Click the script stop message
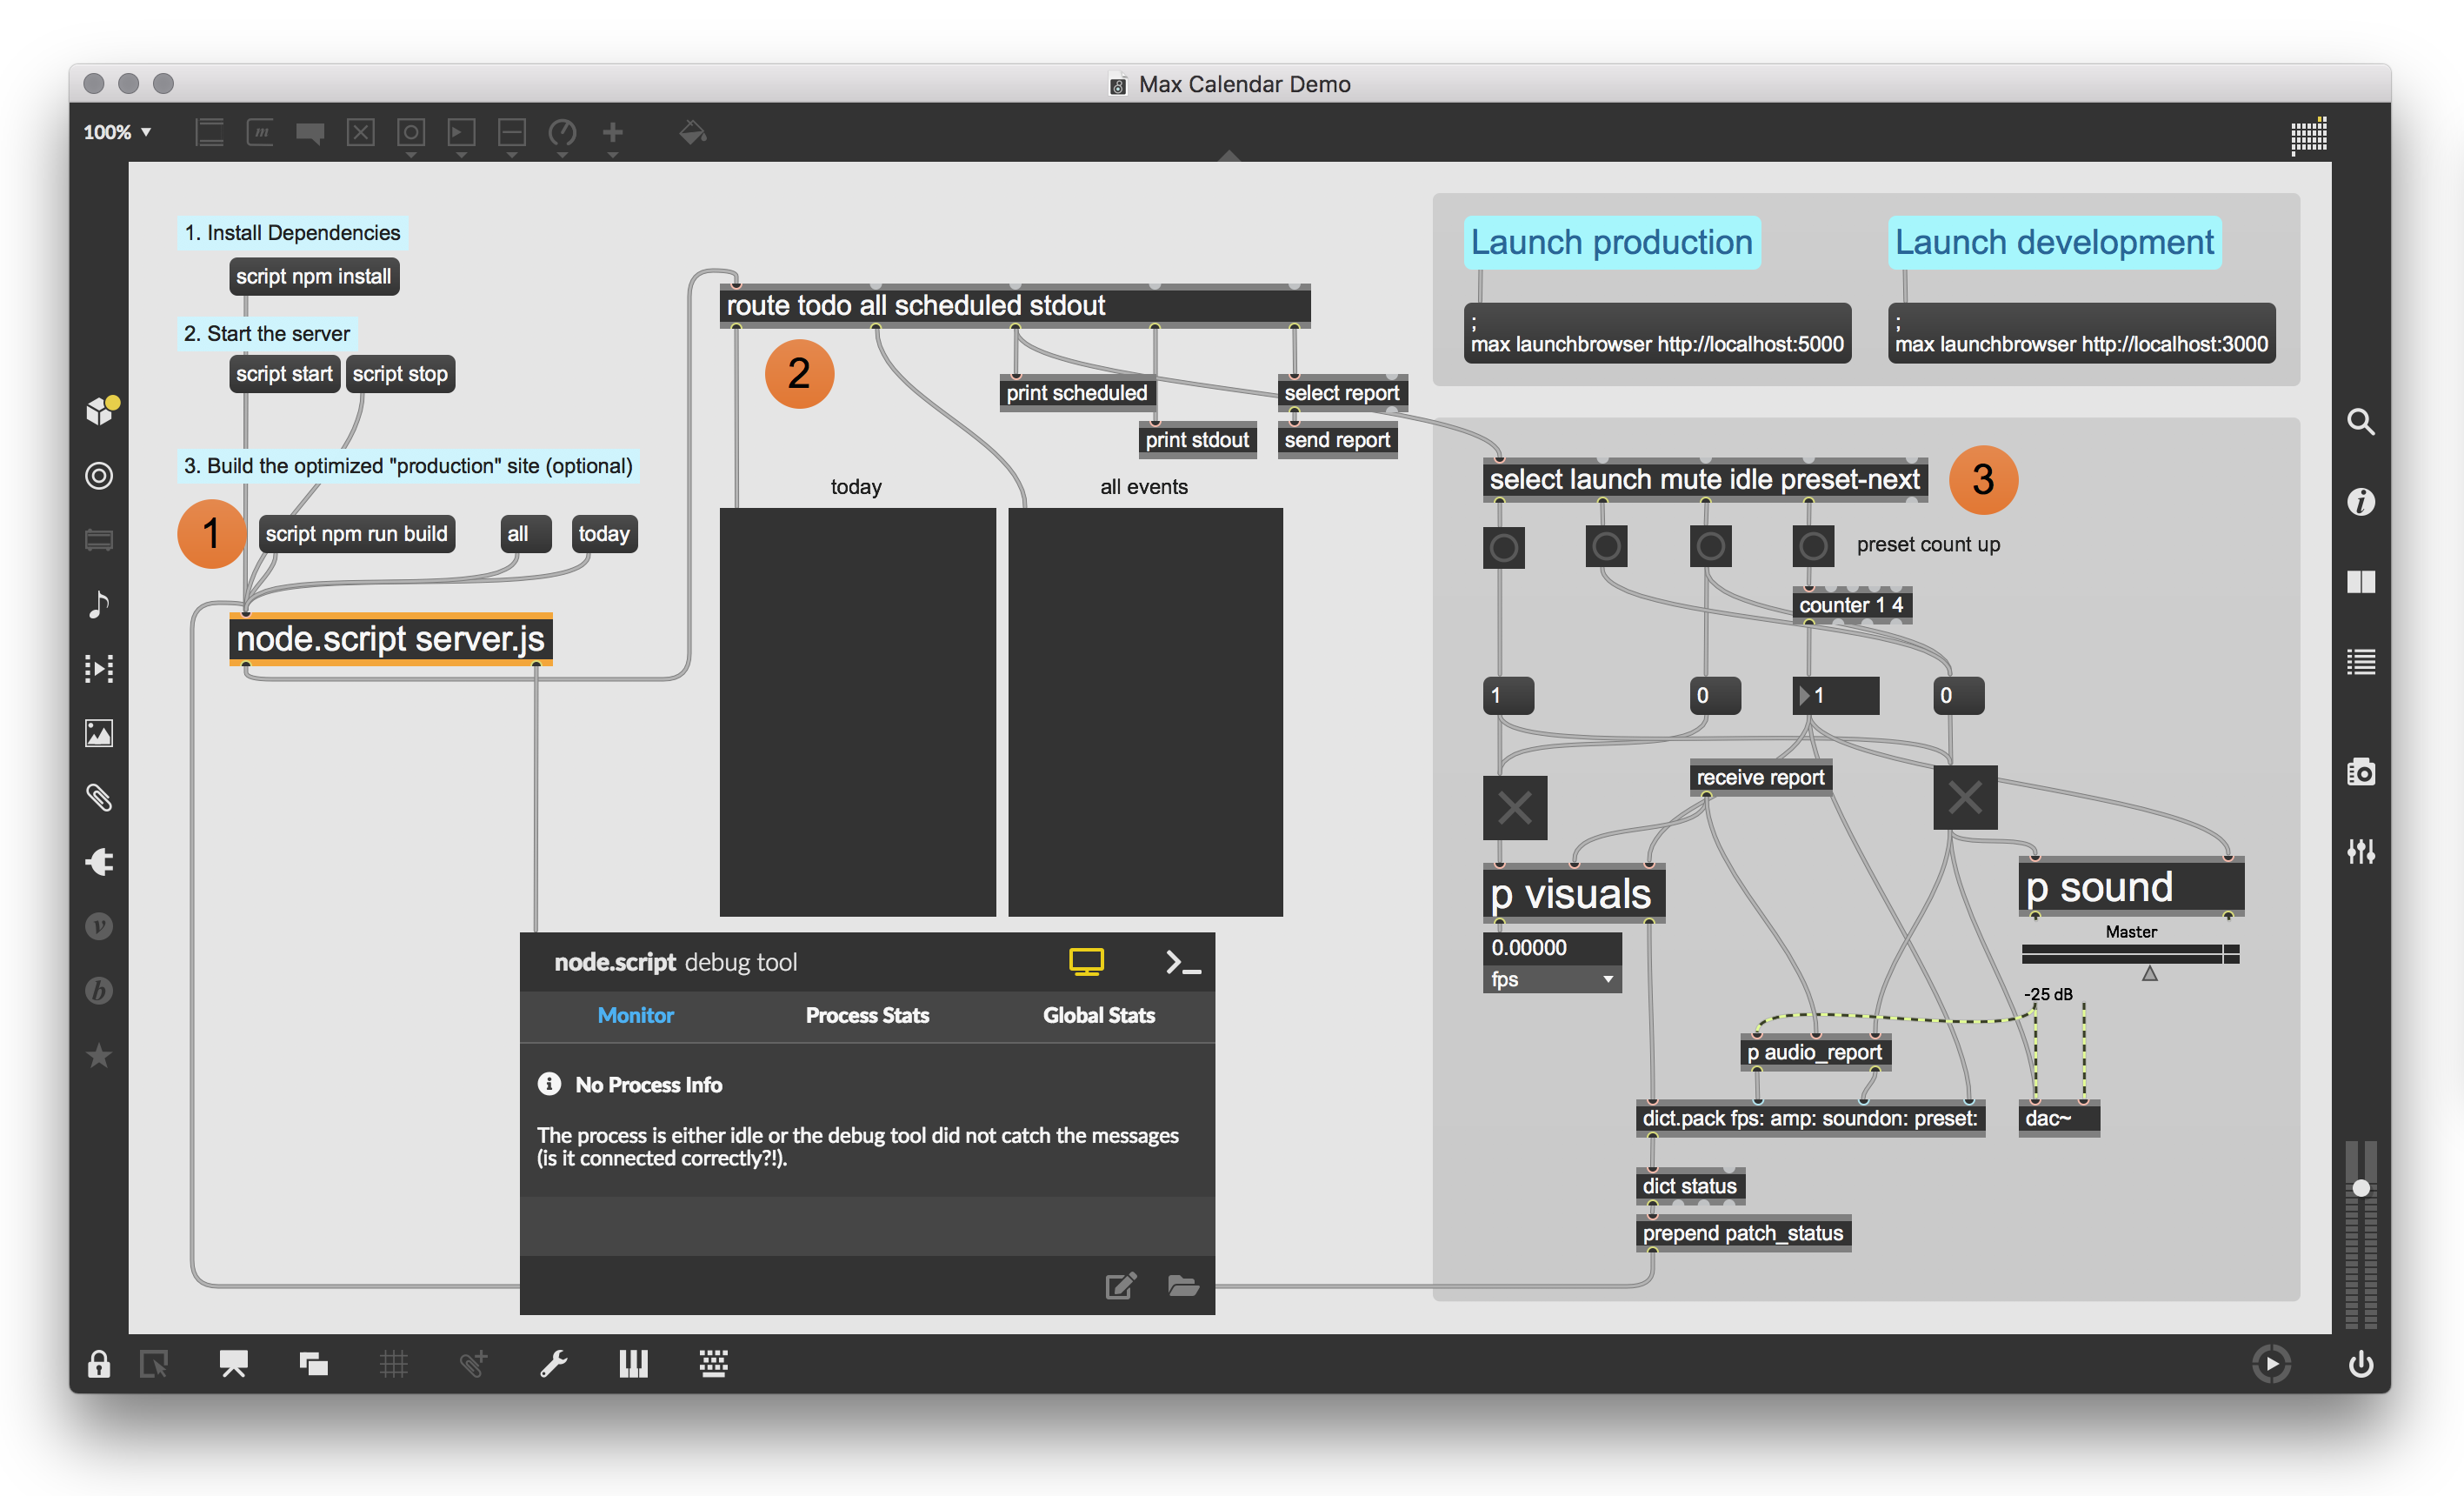This screenshot has width=2464, height=1496. 400,374
